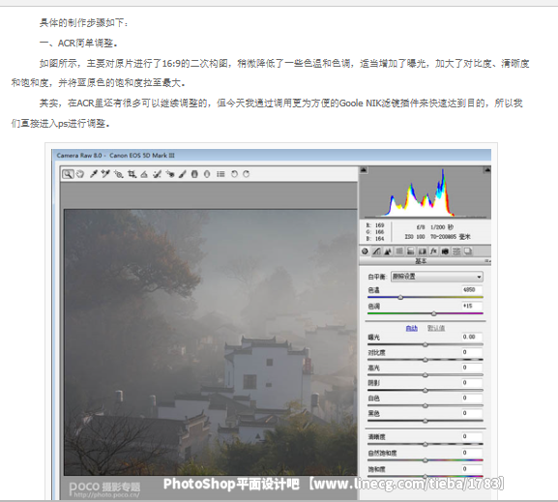Click the 曝光 exposure slider handle

point(426,344)
